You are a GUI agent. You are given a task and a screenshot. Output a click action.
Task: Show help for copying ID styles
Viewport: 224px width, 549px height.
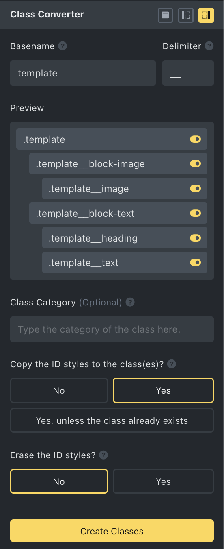click(172, 364)
